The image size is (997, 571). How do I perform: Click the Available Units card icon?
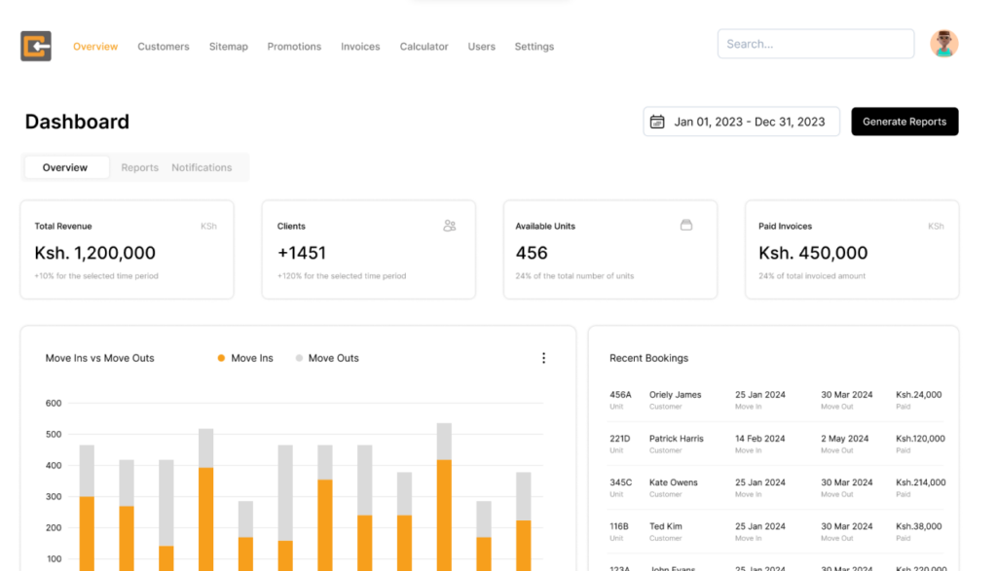click(x=685, y=226)
